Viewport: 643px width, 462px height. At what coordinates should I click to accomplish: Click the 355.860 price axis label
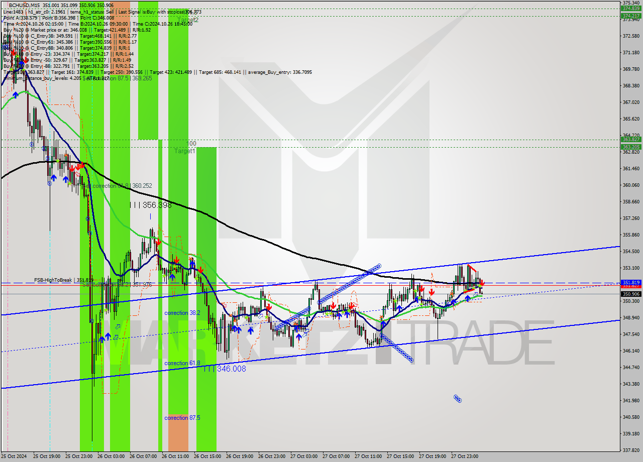click(631, 235)
